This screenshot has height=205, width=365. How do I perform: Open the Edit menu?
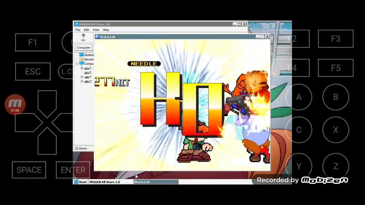coord(86,30)
